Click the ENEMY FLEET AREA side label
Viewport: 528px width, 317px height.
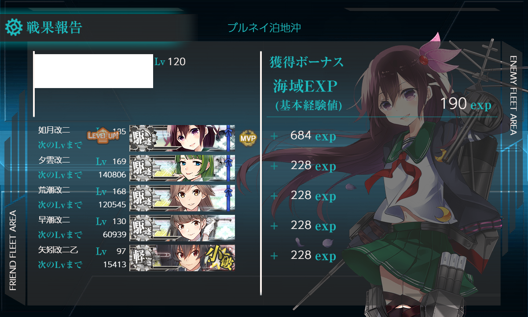point(513,95)
